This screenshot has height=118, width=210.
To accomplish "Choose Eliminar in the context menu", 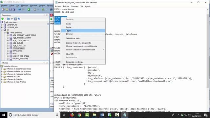I will (x=83, y=34).
